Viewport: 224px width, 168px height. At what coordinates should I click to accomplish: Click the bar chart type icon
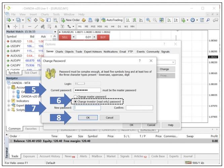tap(128, 20)
